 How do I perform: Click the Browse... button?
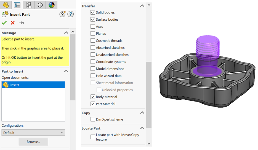(x=33, y=142)
